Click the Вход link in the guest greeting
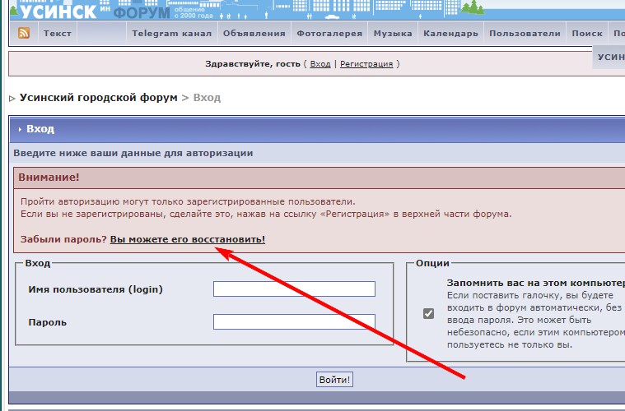Viewport: 625px width, 411px height. (320, 64)
